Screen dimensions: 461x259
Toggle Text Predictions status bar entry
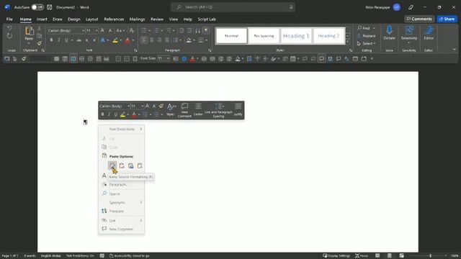point(80,256)
